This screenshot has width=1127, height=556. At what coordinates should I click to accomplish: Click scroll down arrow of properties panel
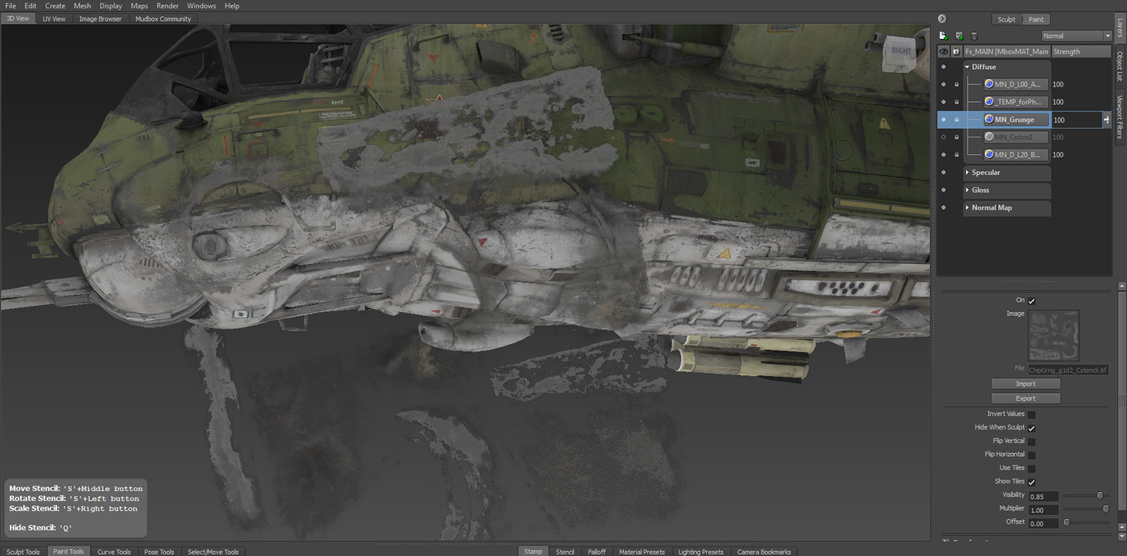1121,536
